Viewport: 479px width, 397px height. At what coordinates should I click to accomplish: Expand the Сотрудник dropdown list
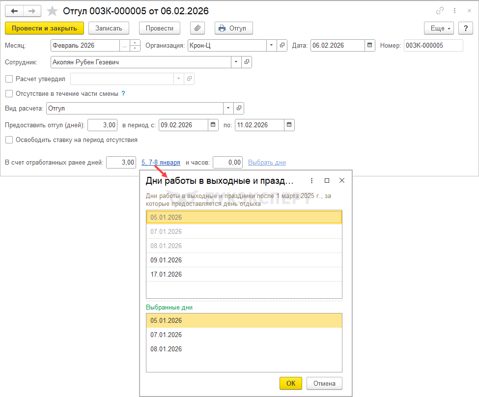(236, 62)
